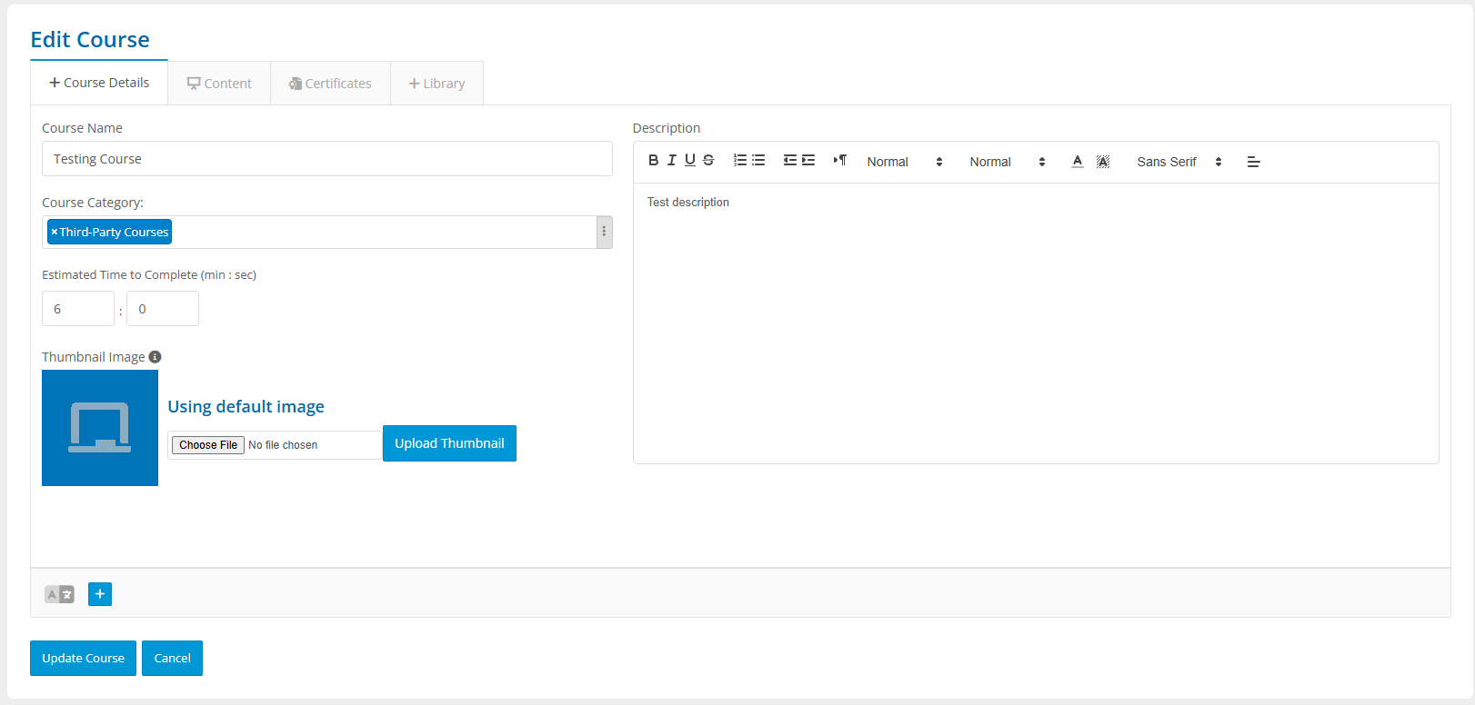This screenshot has height=705, width=1475.
Task: Click the Thumbnail Image info icon
Action: [155, 357]
